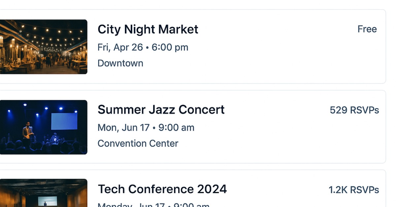Select the Fri, Apr 26 date text

120,47
